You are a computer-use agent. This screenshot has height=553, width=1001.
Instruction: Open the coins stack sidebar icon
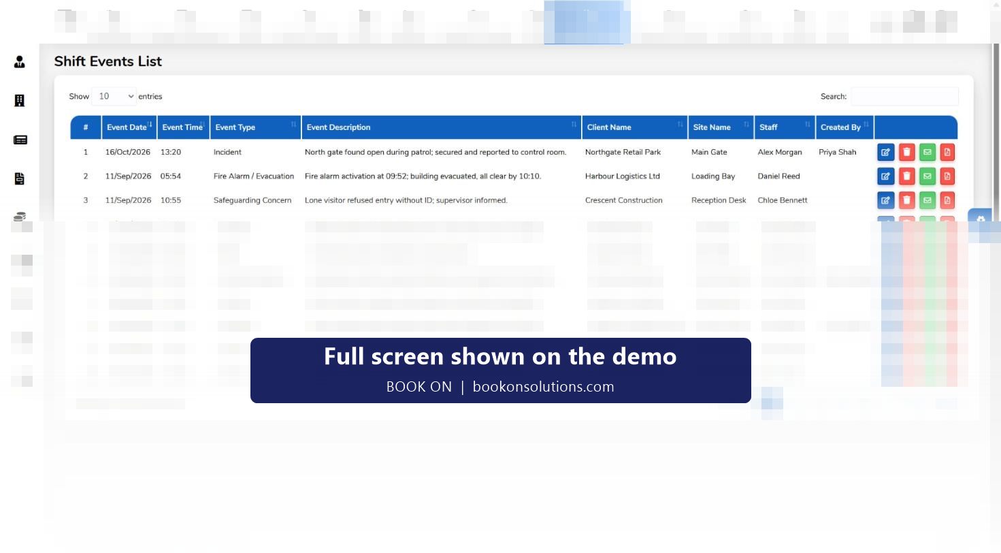[20, 217]
